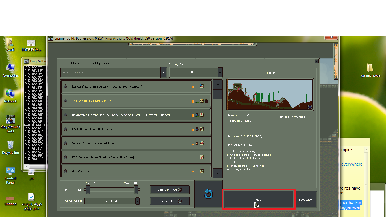Select "[CTFx32] EU Unlimited CTF, maxping=200 [kag2d.nl]" server

click(x=136, y=86)
